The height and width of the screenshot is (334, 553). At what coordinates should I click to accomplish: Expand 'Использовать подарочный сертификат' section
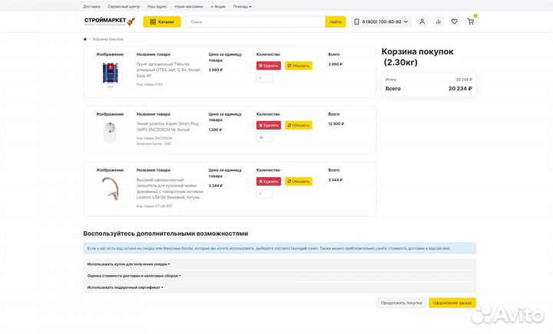coord(124,287)
